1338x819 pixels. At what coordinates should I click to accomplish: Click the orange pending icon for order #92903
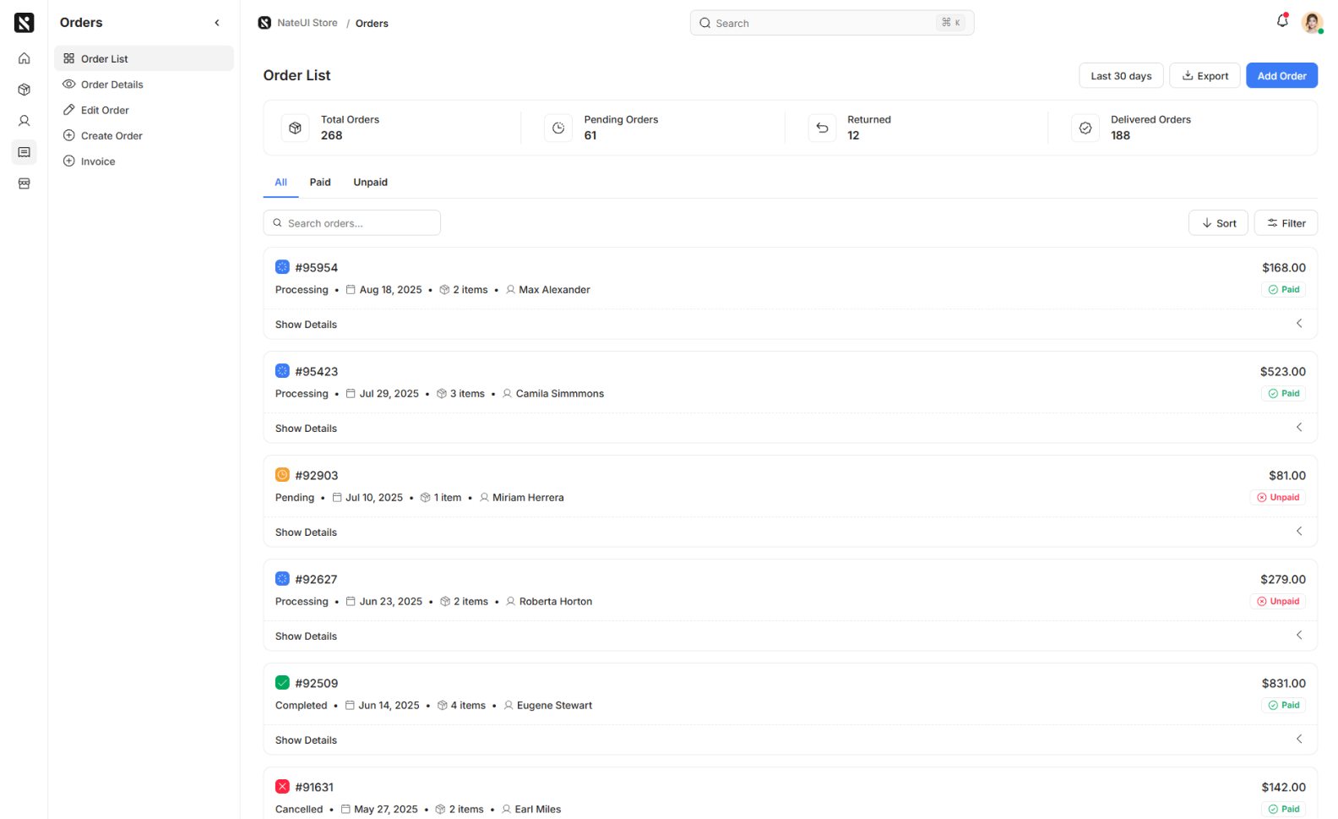[282, 475]
